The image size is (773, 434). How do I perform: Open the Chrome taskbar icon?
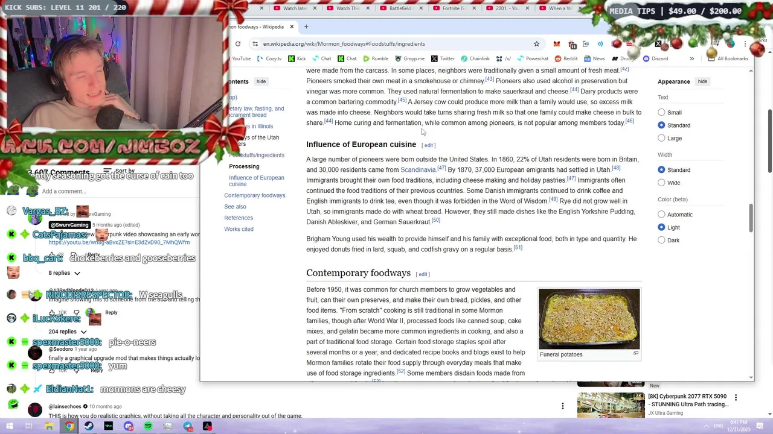coord(69,426)
